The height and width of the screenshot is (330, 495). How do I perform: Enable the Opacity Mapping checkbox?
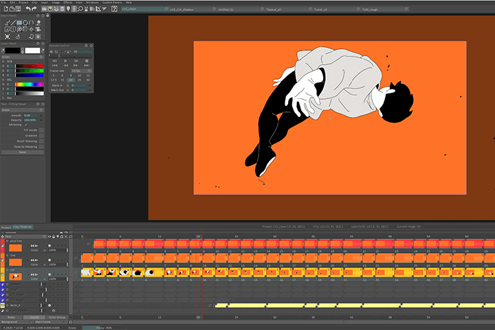(41, 147)
